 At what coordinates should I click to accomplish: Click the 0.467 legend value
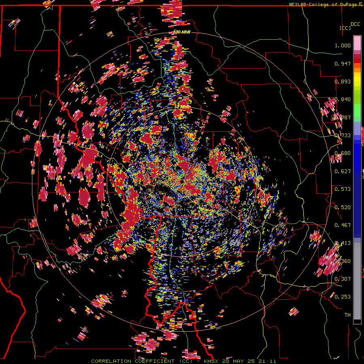click(343, 225)
